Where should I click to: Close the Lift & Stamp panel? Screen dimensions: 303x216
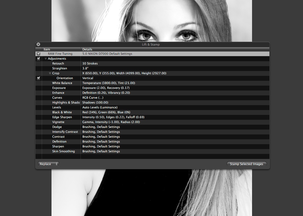(x=38, y=44)
